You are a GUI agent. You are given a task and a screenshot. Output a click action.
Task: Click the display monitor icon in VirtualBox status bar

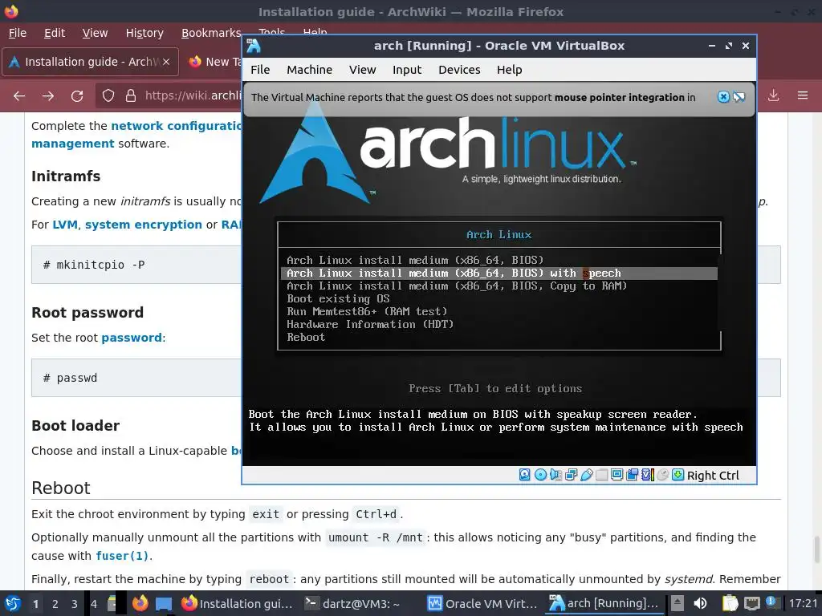point(617,475)
